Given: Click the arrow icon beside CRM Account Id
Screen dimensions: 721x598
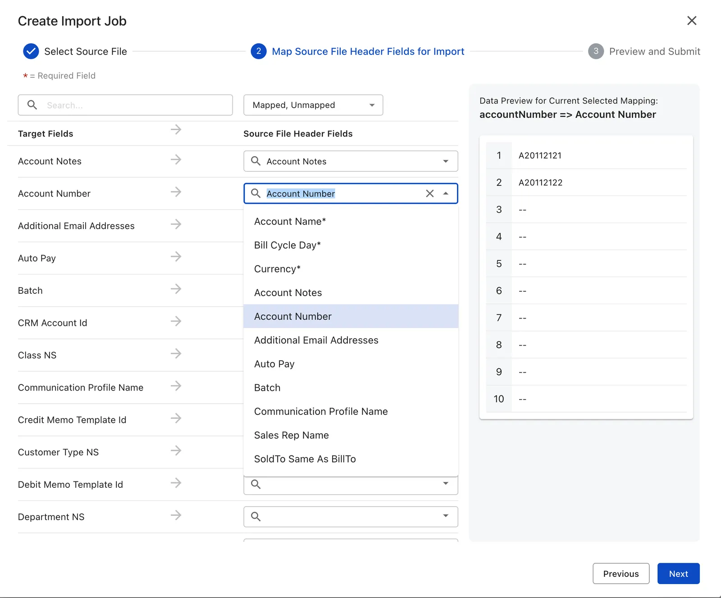Looking at the screenshot, I should click(x=176, y=321).
